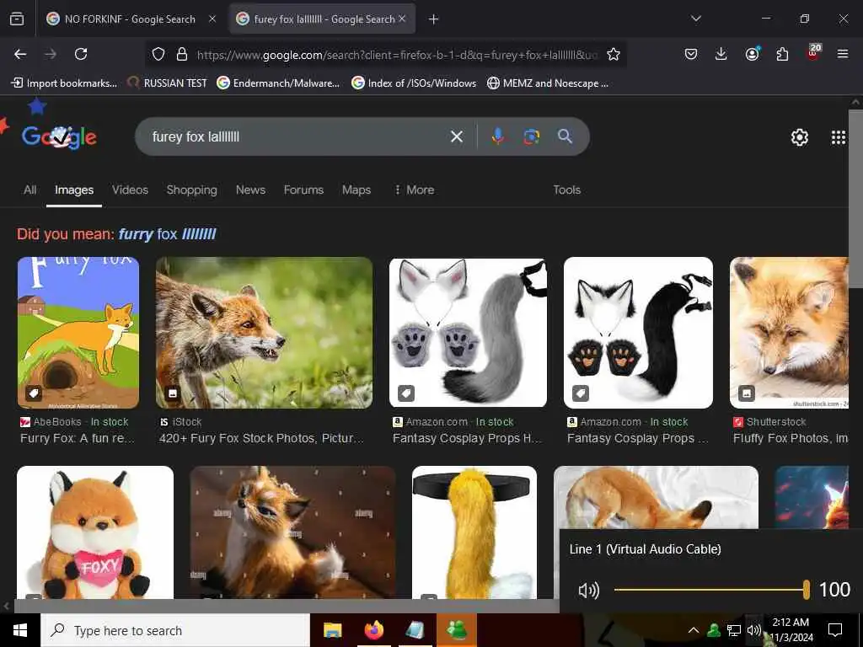The width and height of the screenshot is (863, 647).
Task: Open Firefox View in the tab bar
Action: coord(17,19)
